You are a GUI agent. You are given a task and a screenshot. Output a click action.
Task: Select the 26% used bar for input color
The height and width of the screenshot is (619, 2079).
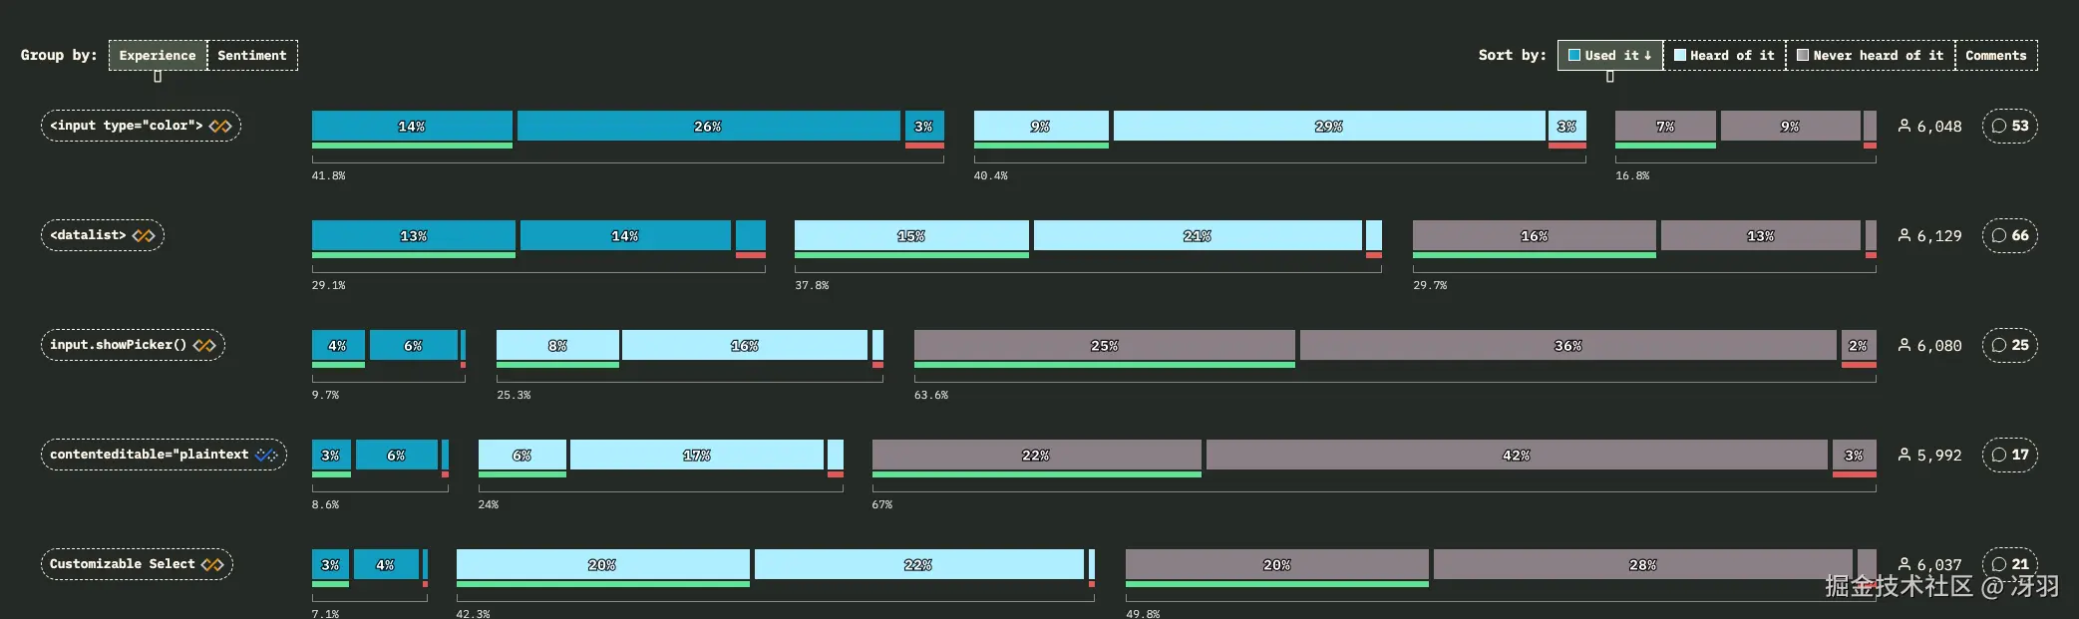(708, 126)
